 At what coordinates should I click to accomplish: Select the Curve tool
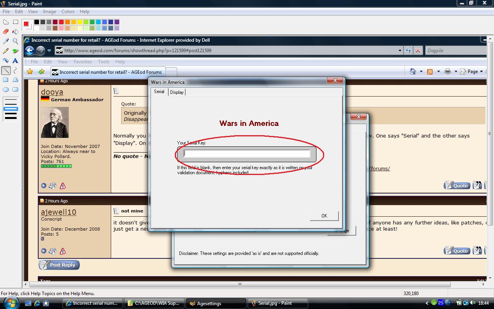(15, 70)
